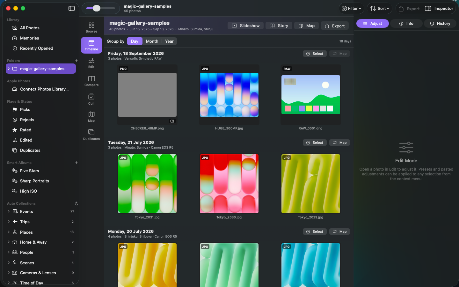Expand the magic-gallery-samples folder
This screenshot has width=459, height=287.
tap(9, 69)
